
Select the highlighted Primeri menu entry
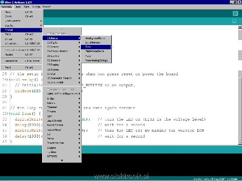[x=22, y=30]
